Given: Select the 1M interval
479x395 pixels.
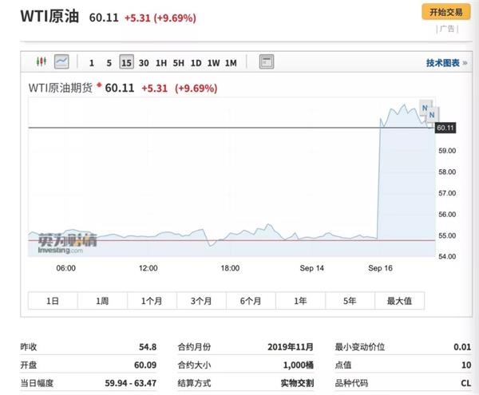Looking at the screenshot, I should coord(231,63).
